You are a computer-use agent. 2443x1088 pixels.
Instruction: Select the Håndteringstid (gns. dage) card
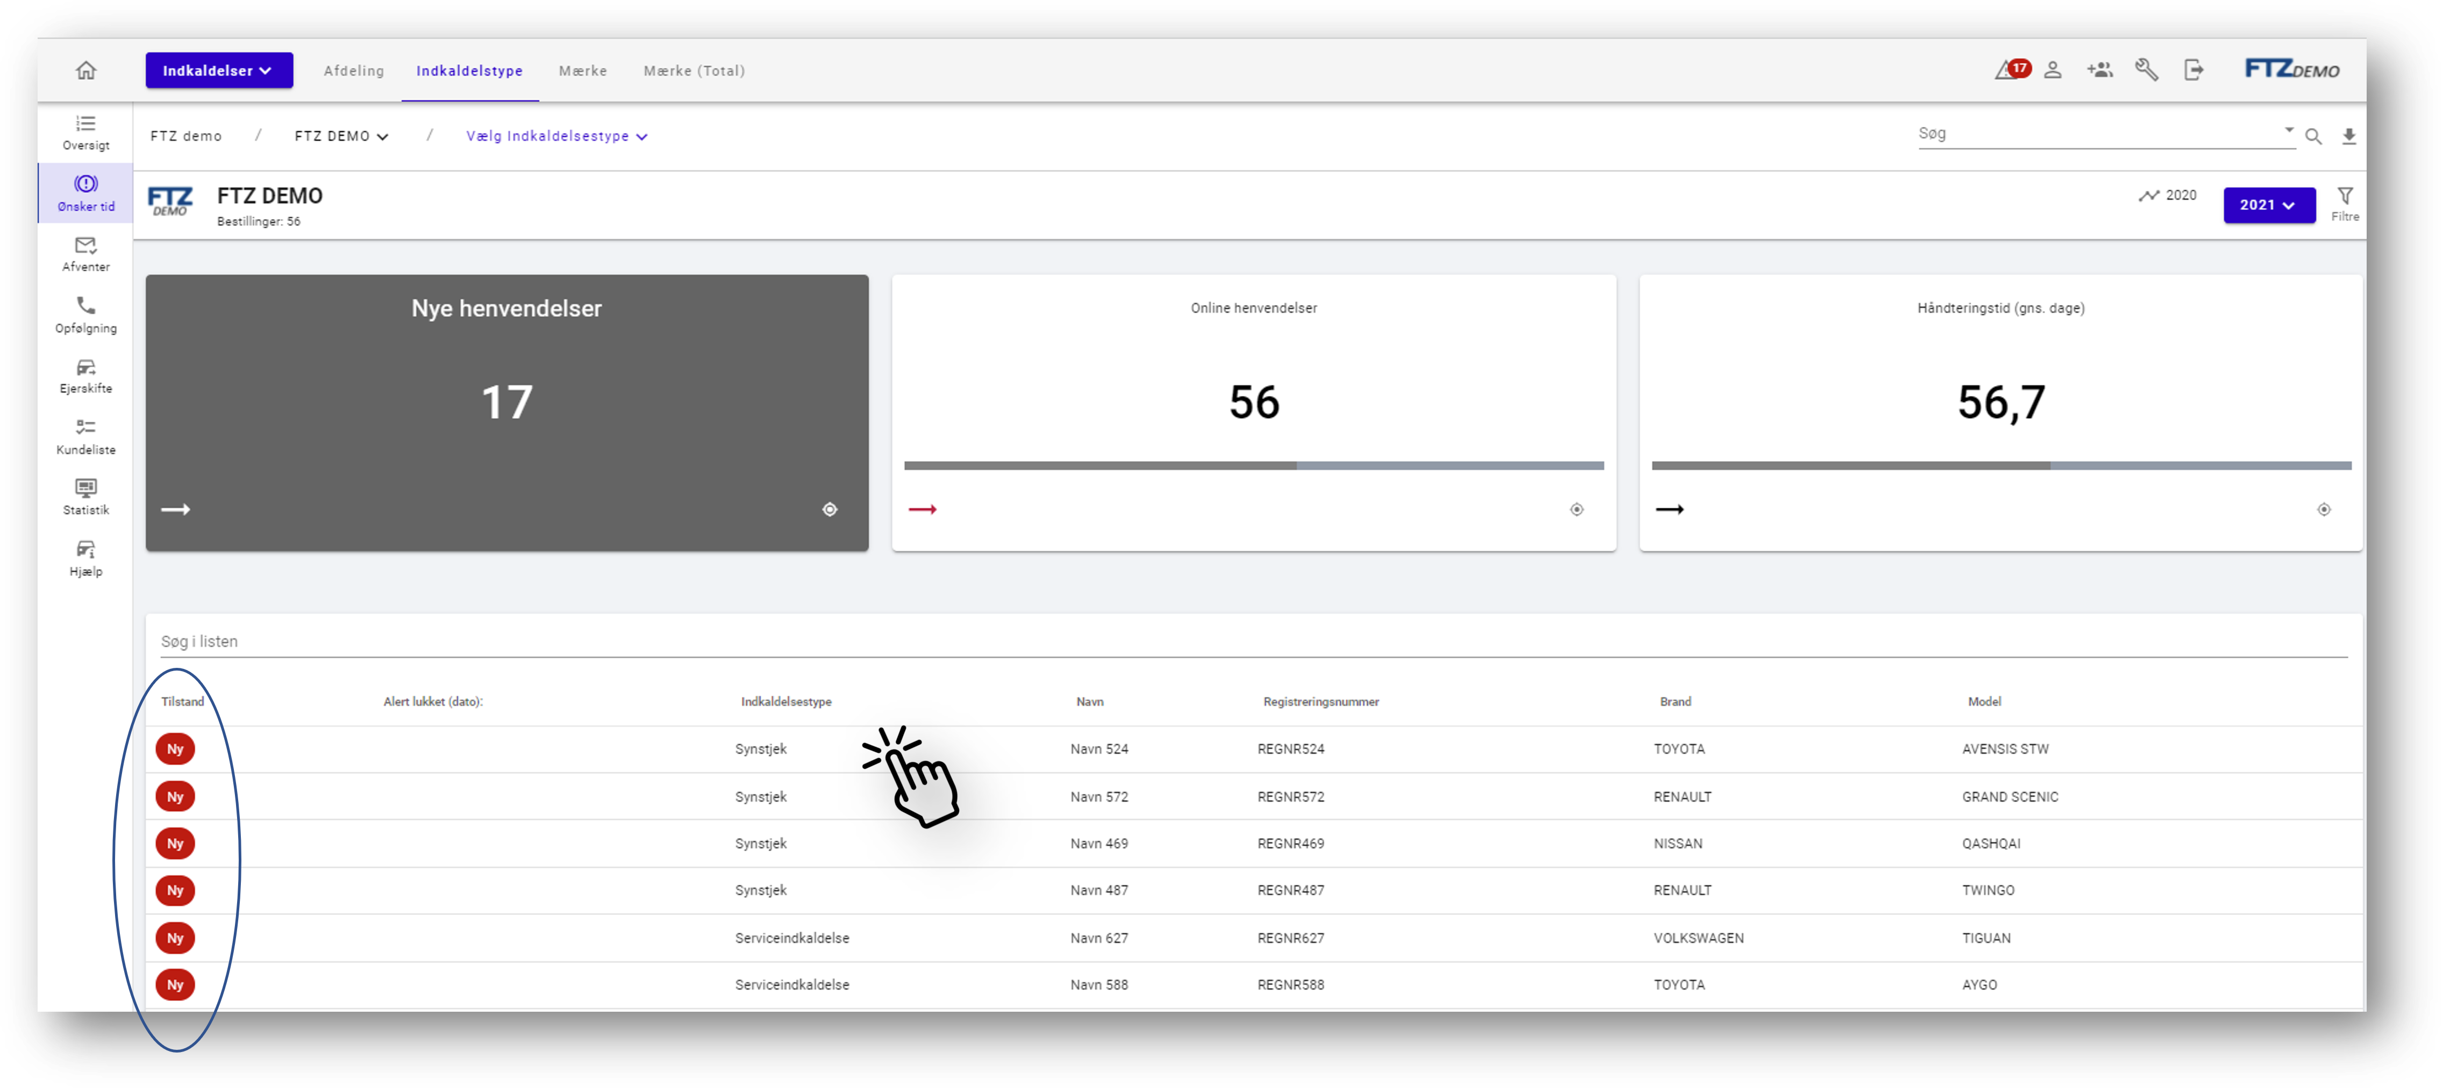click(2001, 413)
